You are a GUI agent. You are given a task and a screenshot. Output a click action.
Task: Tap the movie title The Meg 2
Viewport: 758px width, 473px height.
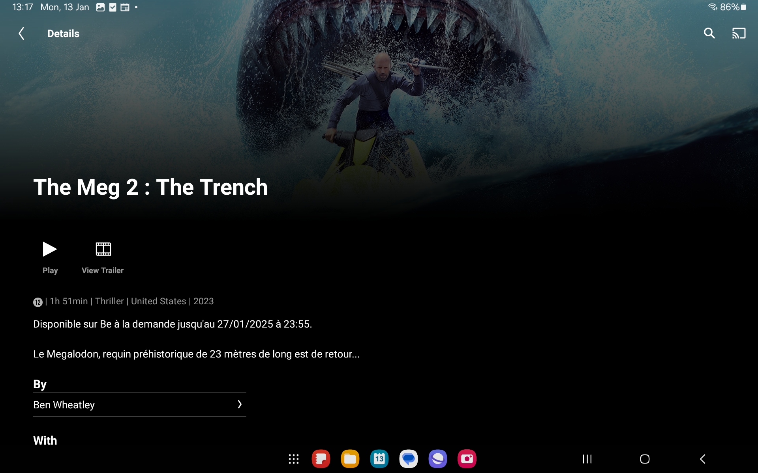point(150,187)
